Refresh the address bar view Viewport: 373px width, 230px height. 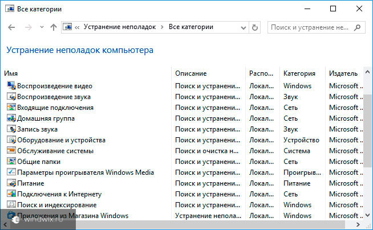coord(255,27)
